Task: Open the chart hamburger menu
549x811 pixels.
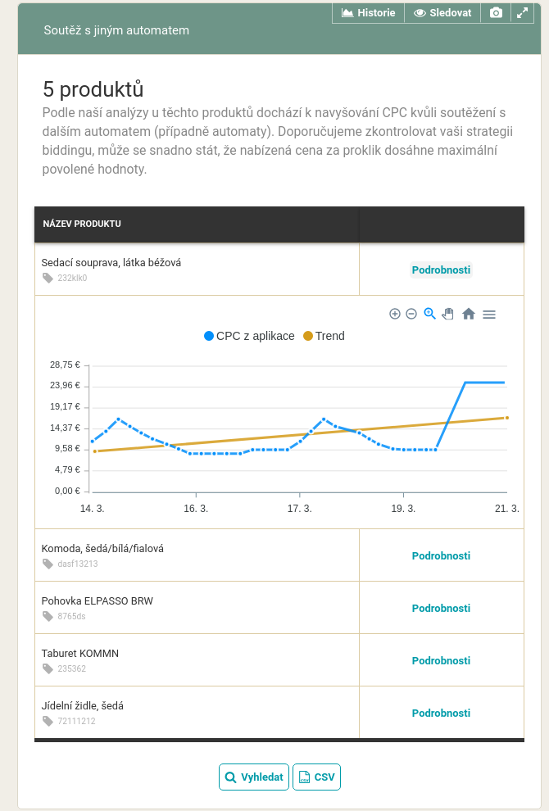Action: tap(489, 314)
